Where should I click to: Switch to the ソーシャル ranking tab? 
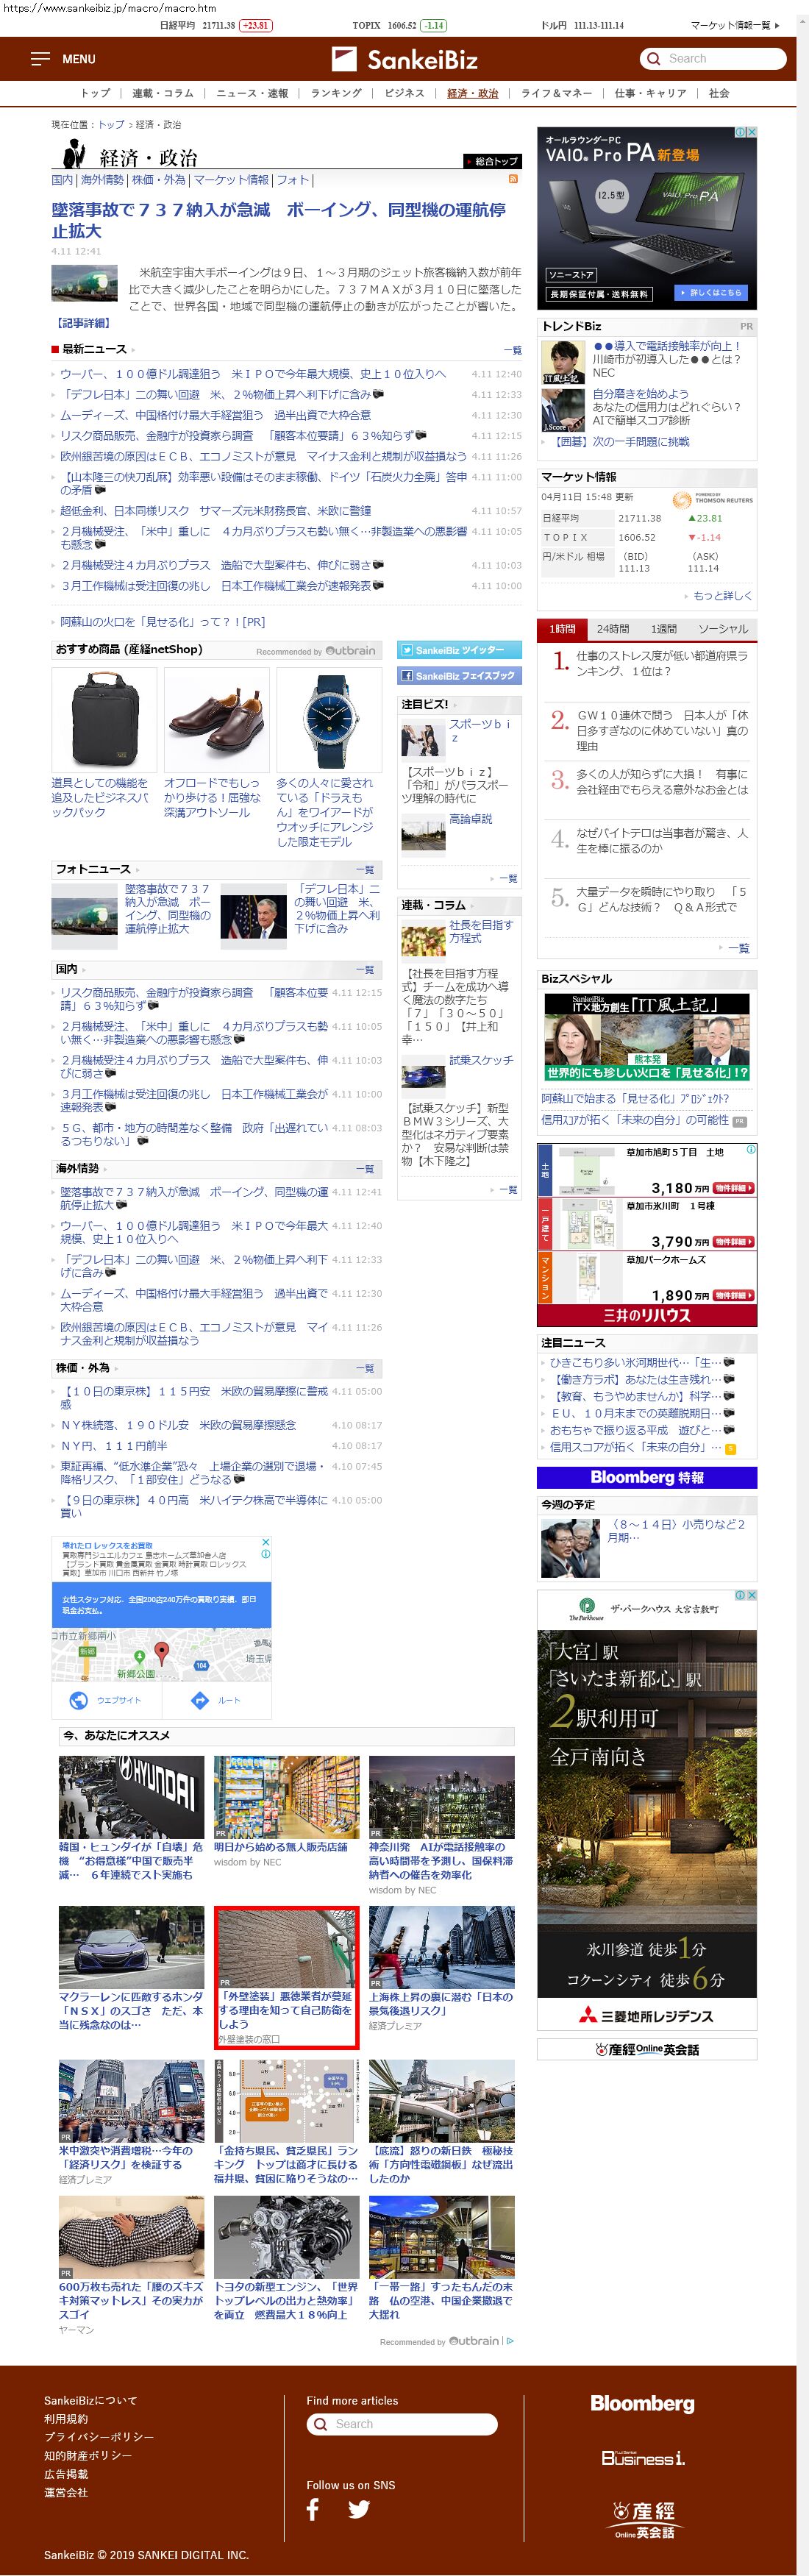(723, 629)
